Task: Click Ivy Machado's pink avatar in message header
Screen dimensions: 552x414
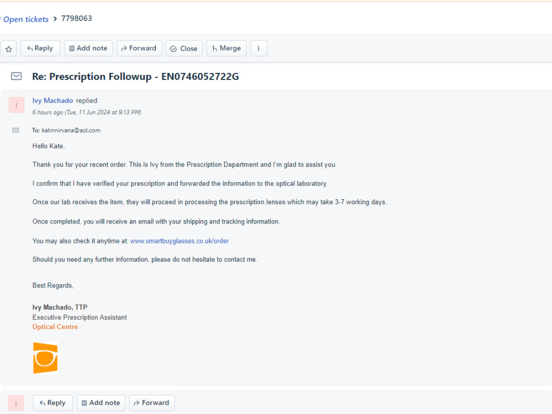Action: pos(16,105)
